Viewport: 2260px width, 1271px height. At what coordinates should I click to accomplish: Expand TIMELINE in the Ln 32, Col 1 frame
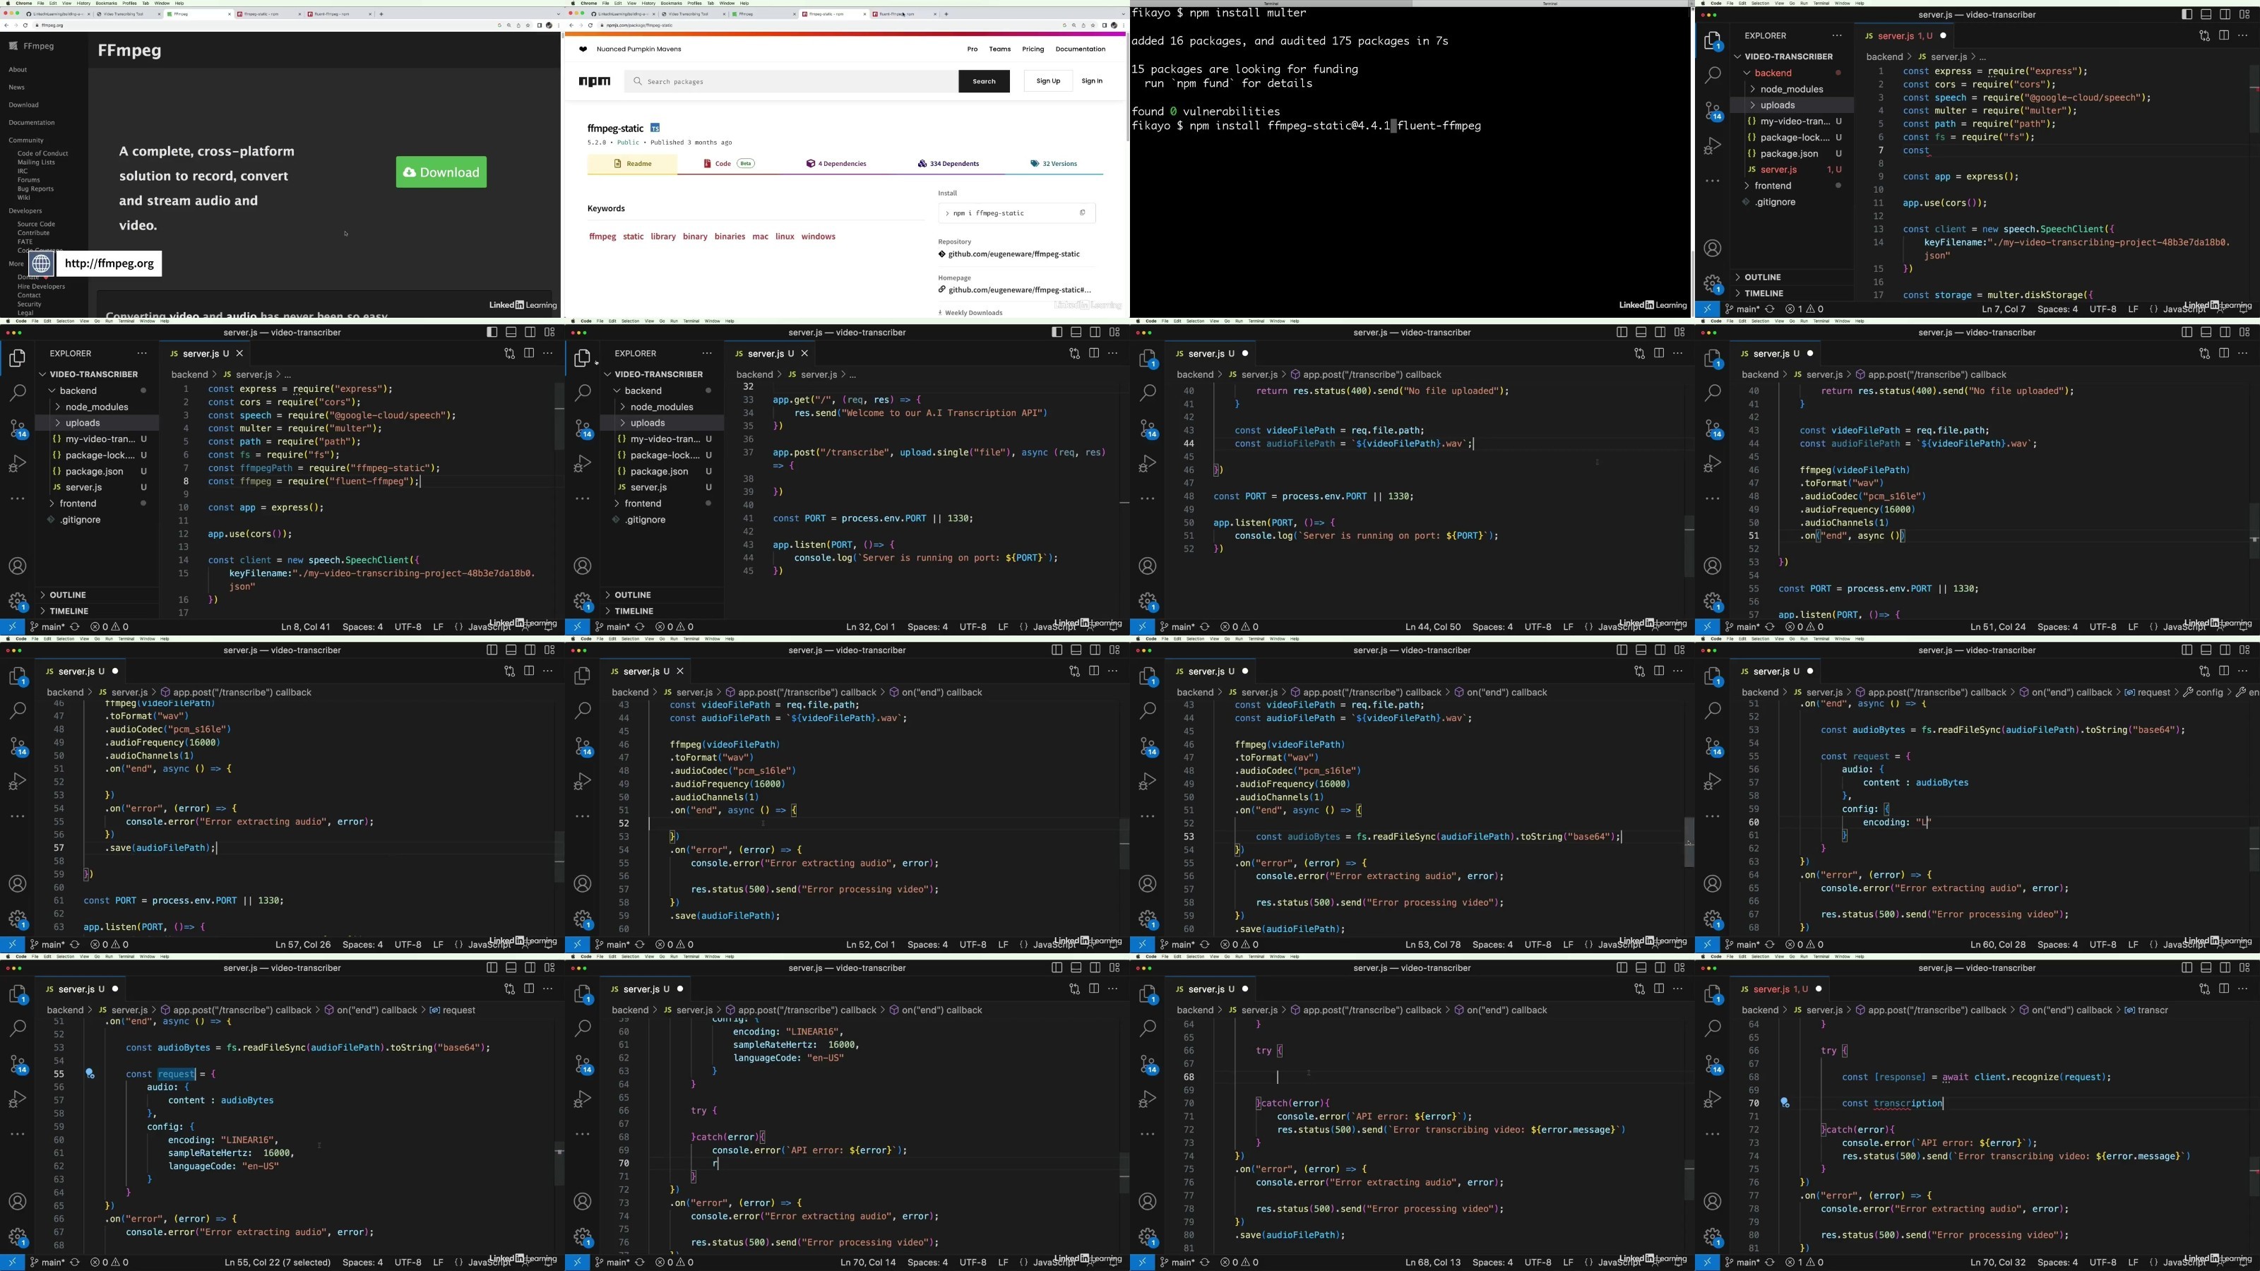pyautogui.click(x=662, y=611)
